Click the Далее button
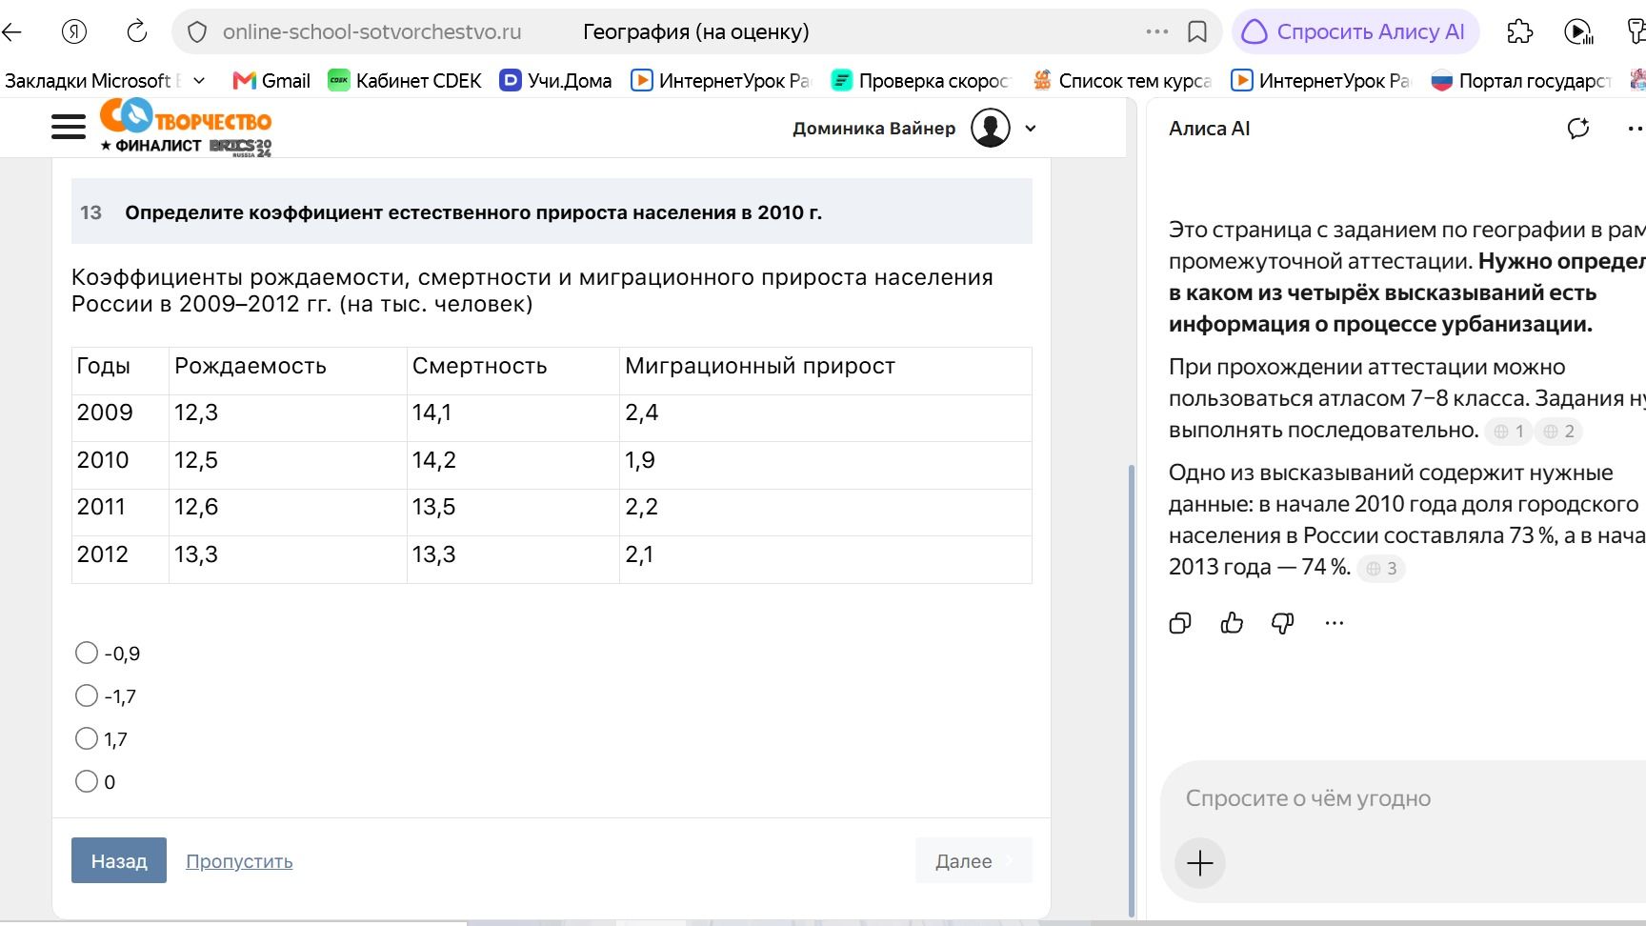Viewport: 1646px width, 926px height. click(974, 860)
